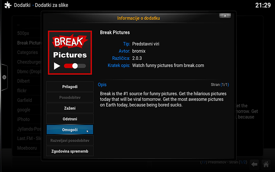The height and width of the screenshot is (172, 275).
Task: Enable the add-on with Omogoči
Action: tap(69, 130)
